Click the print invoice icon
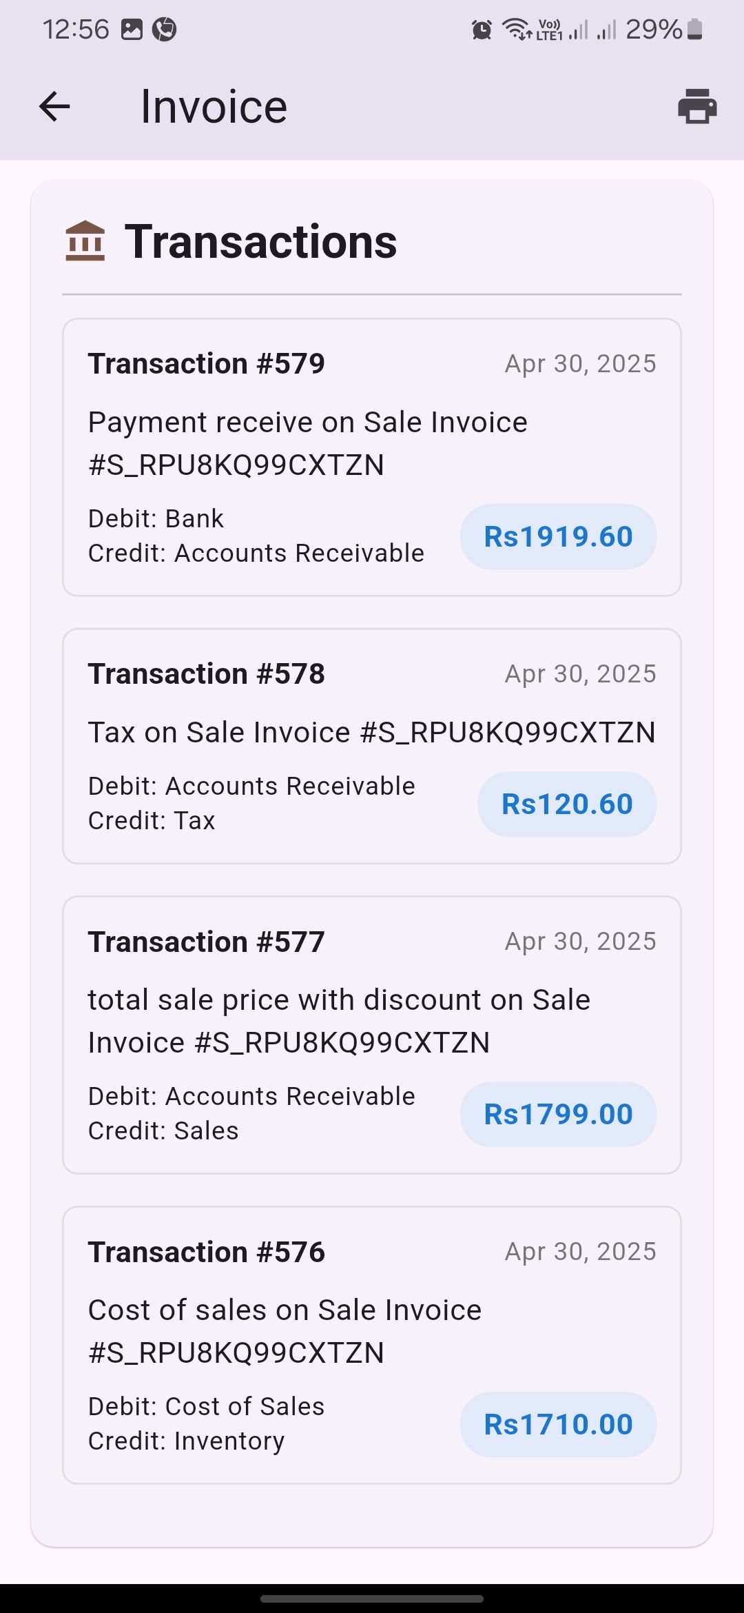 click(x=697, y=107)
